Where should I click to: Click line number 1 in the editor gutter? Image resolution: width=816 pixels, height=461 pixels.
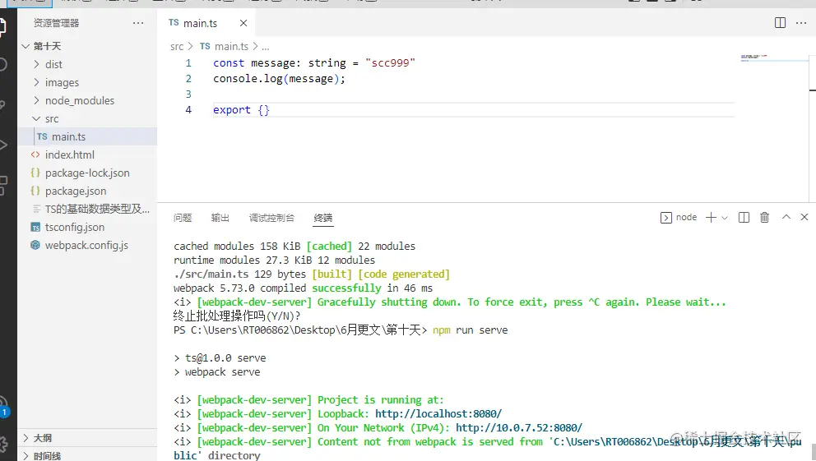188,63
